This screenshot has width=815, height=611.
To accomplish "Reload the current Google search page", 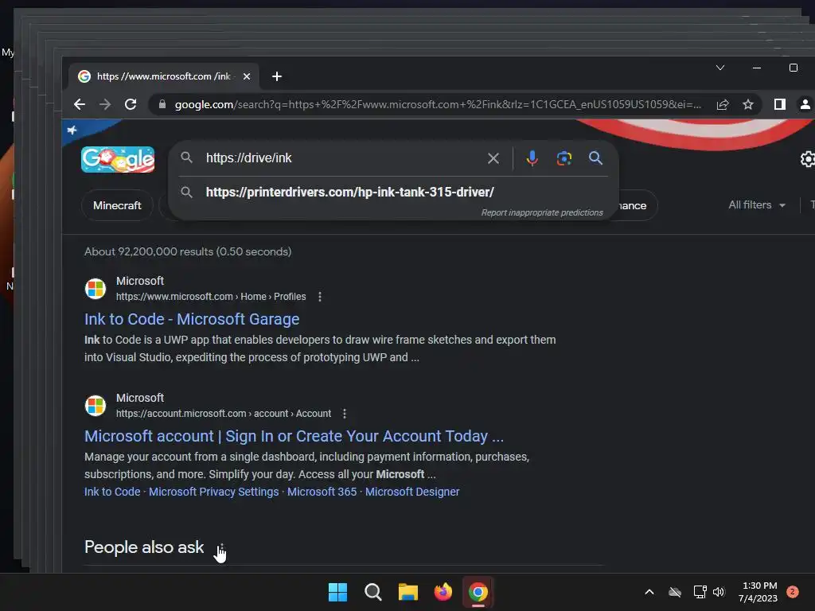I will tap(131, 104).
